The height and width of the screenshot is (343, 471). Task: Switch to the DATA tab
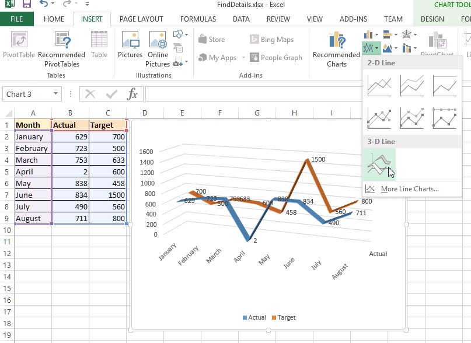pyautogui.click(x=241, y=19)
